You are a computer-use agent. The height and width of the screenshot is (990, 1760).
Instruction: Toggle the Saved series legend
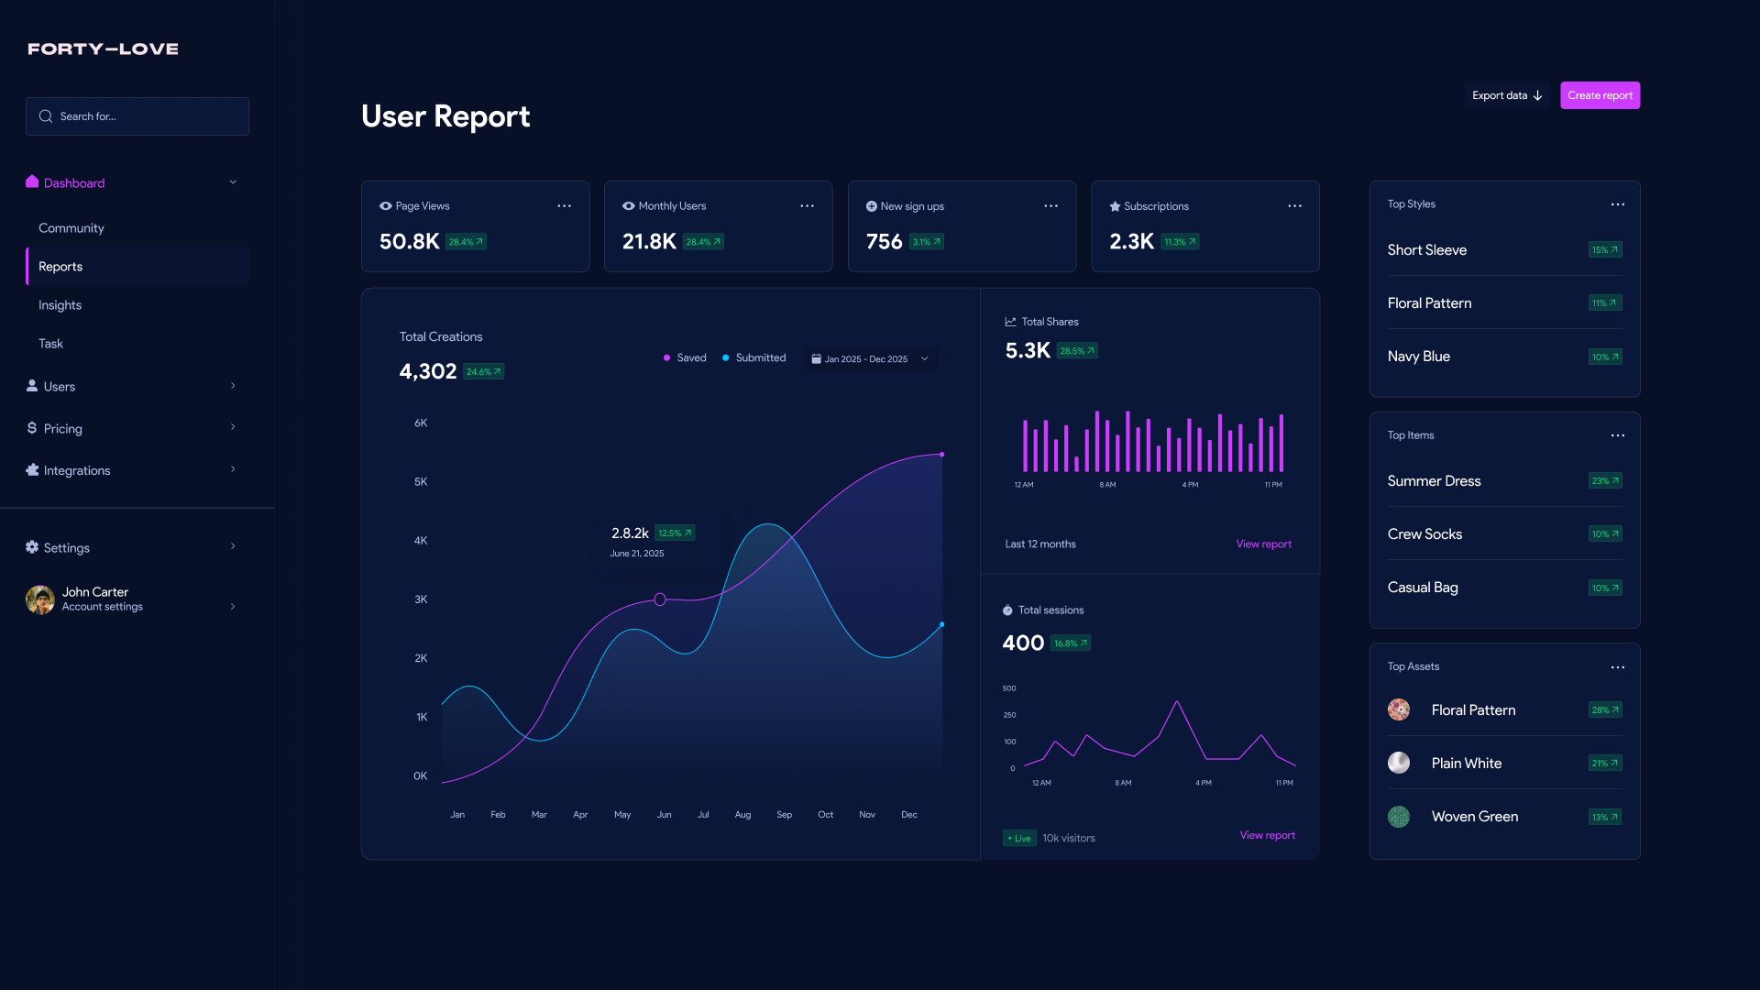685,358
